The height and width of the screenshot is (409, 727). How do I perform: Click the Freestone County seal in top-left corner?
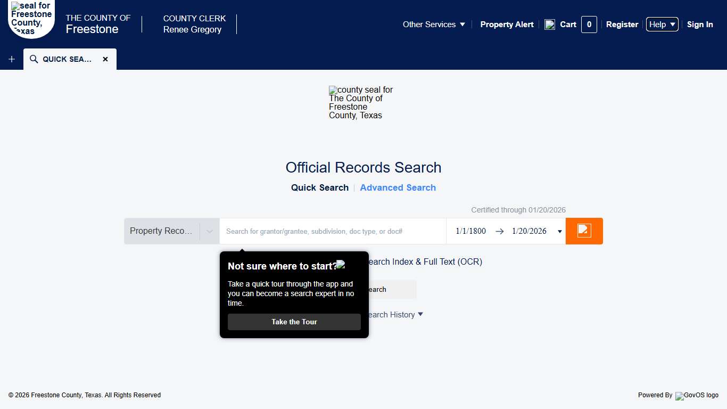pyautogui.click(x=30, y=20)
